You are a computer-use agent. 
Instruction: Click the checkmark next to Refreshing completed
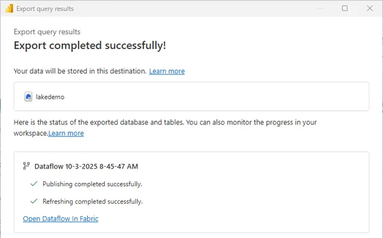point(34,201)
